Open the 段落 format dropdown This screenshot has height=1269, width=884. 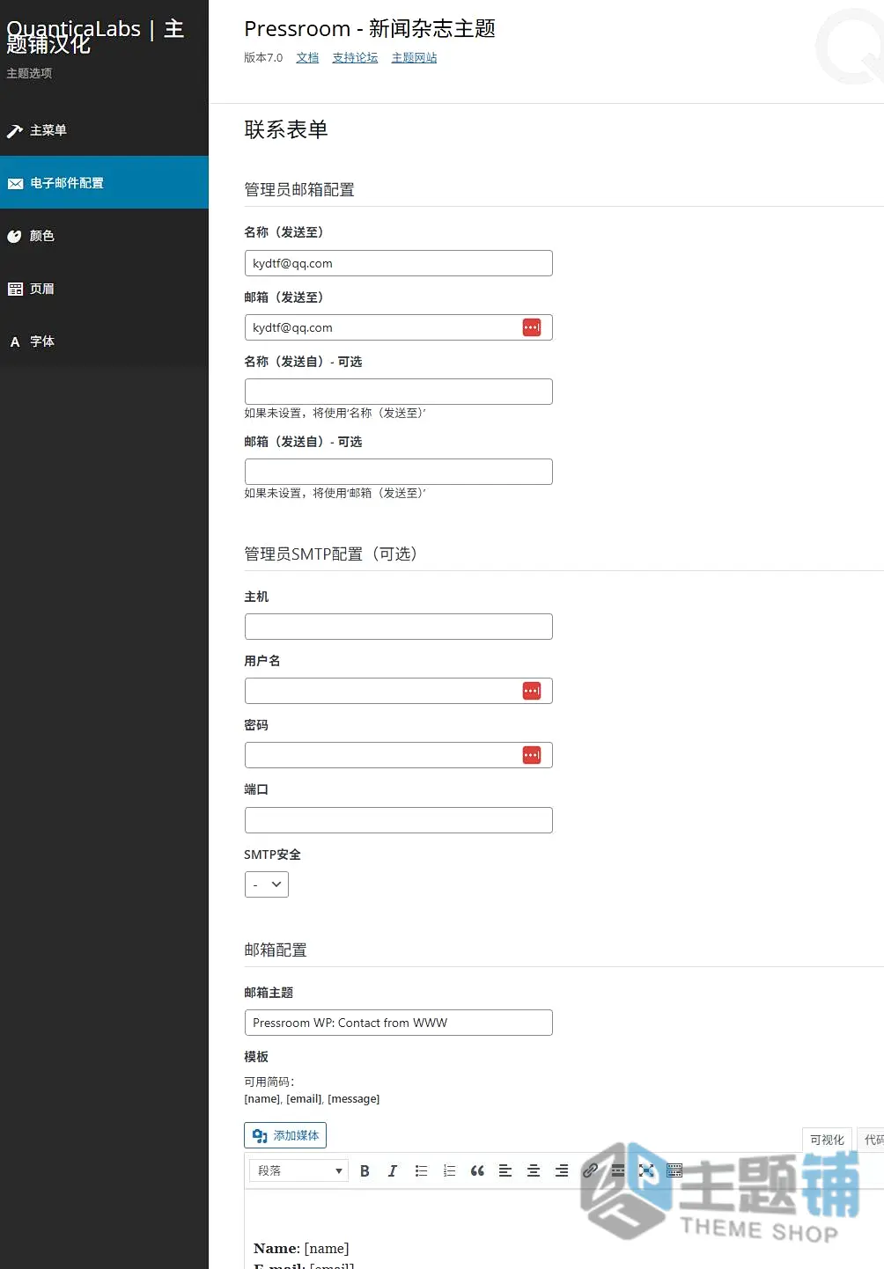point(299,1170)
